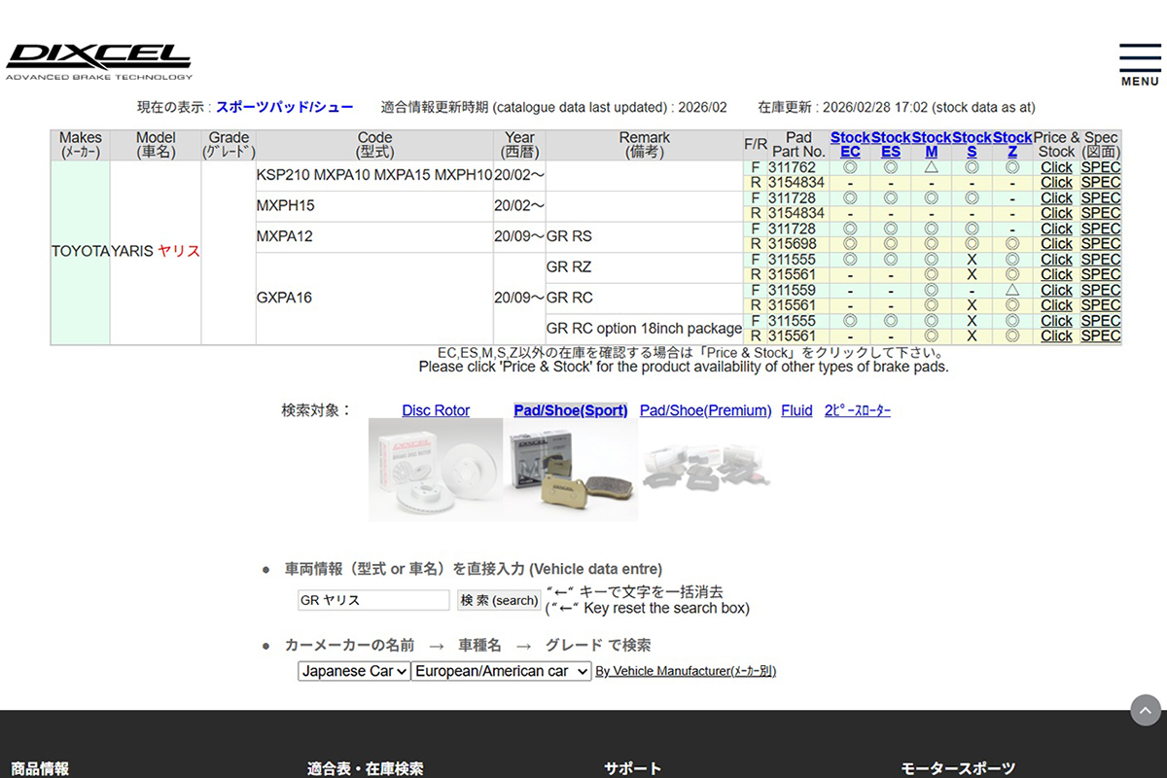This screenshot has width=1167, height=778.
Task: Select the premium pad/shoe image
Action: (x=706, y=471)
